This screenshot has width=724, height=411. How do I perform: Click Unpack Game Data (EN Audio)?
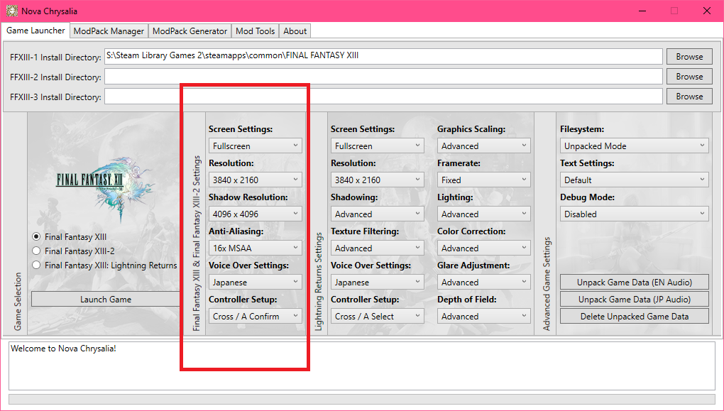(635, 282)
